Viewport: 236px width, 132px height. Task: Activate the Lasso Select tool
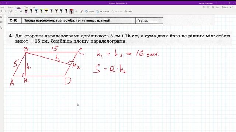point(16,11)
